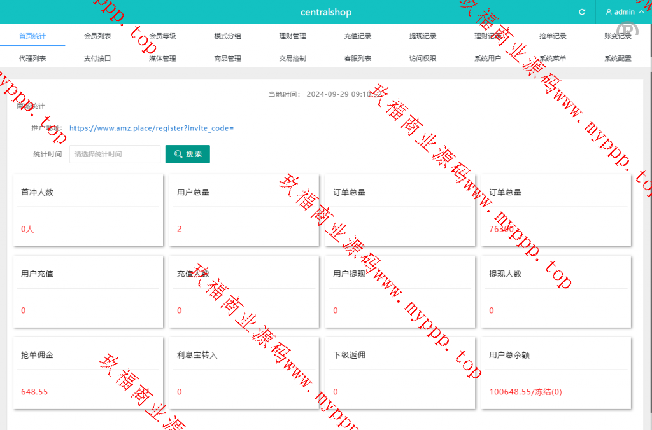Open the 抢单记录 tab
The width and height of the screenshot is (652, 430).
point(552,36)
